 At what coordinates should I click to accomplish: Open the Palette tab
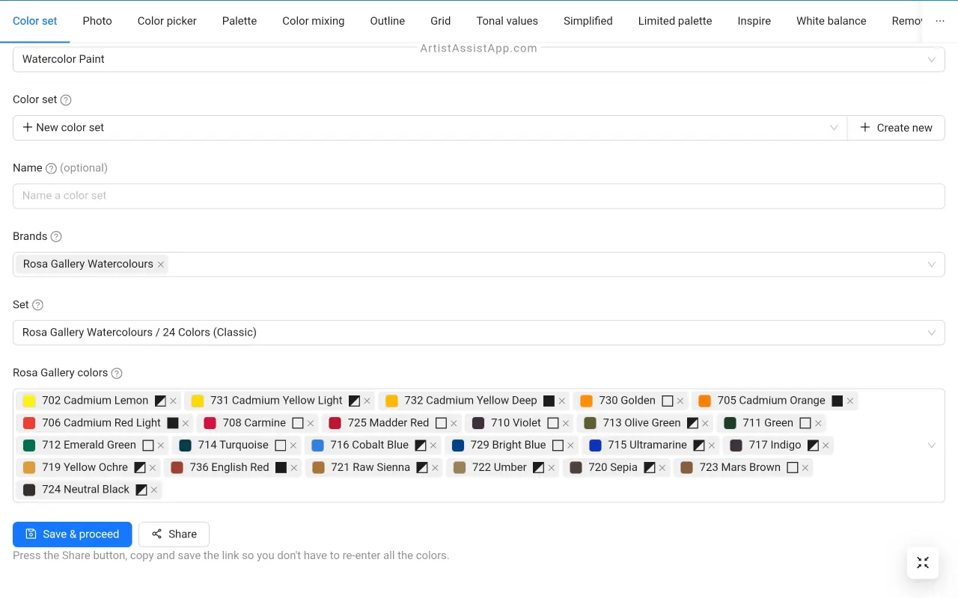(x=239, y=21)
